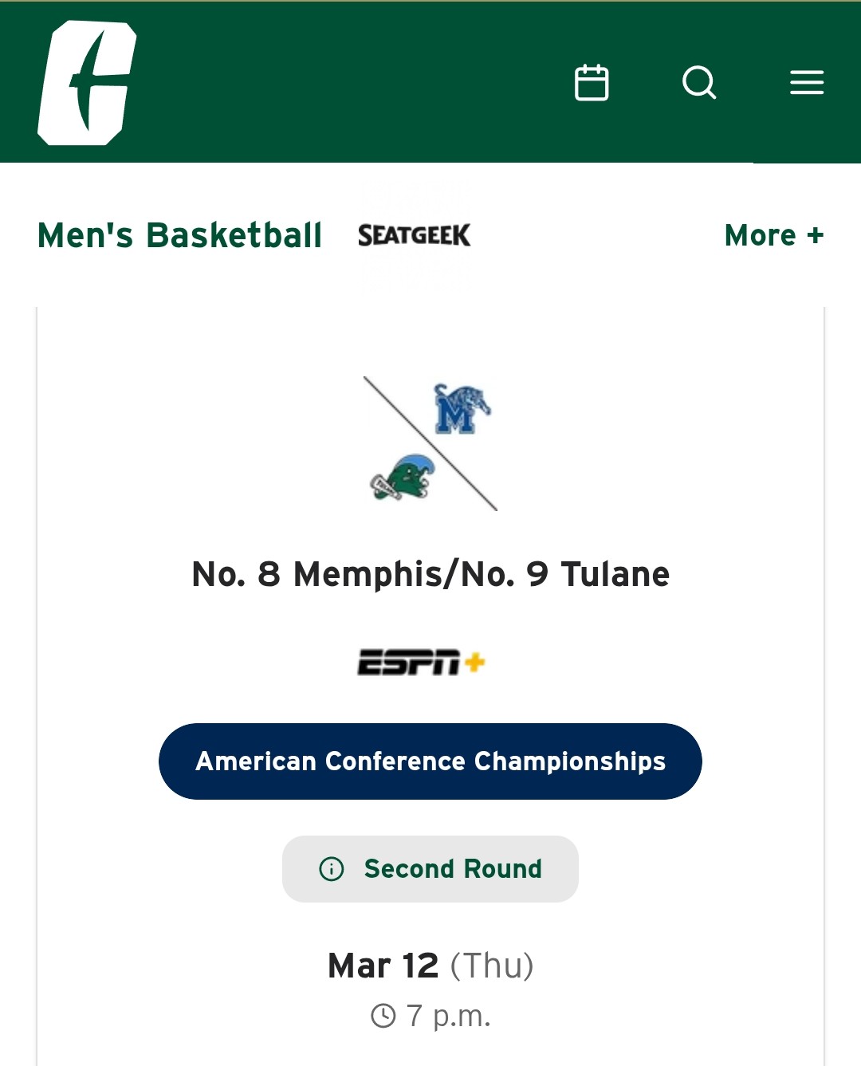Screen dimensions: 861x1066
Task: Click the SeatGeek sponsor logo
Action: (x=414, y=235)
